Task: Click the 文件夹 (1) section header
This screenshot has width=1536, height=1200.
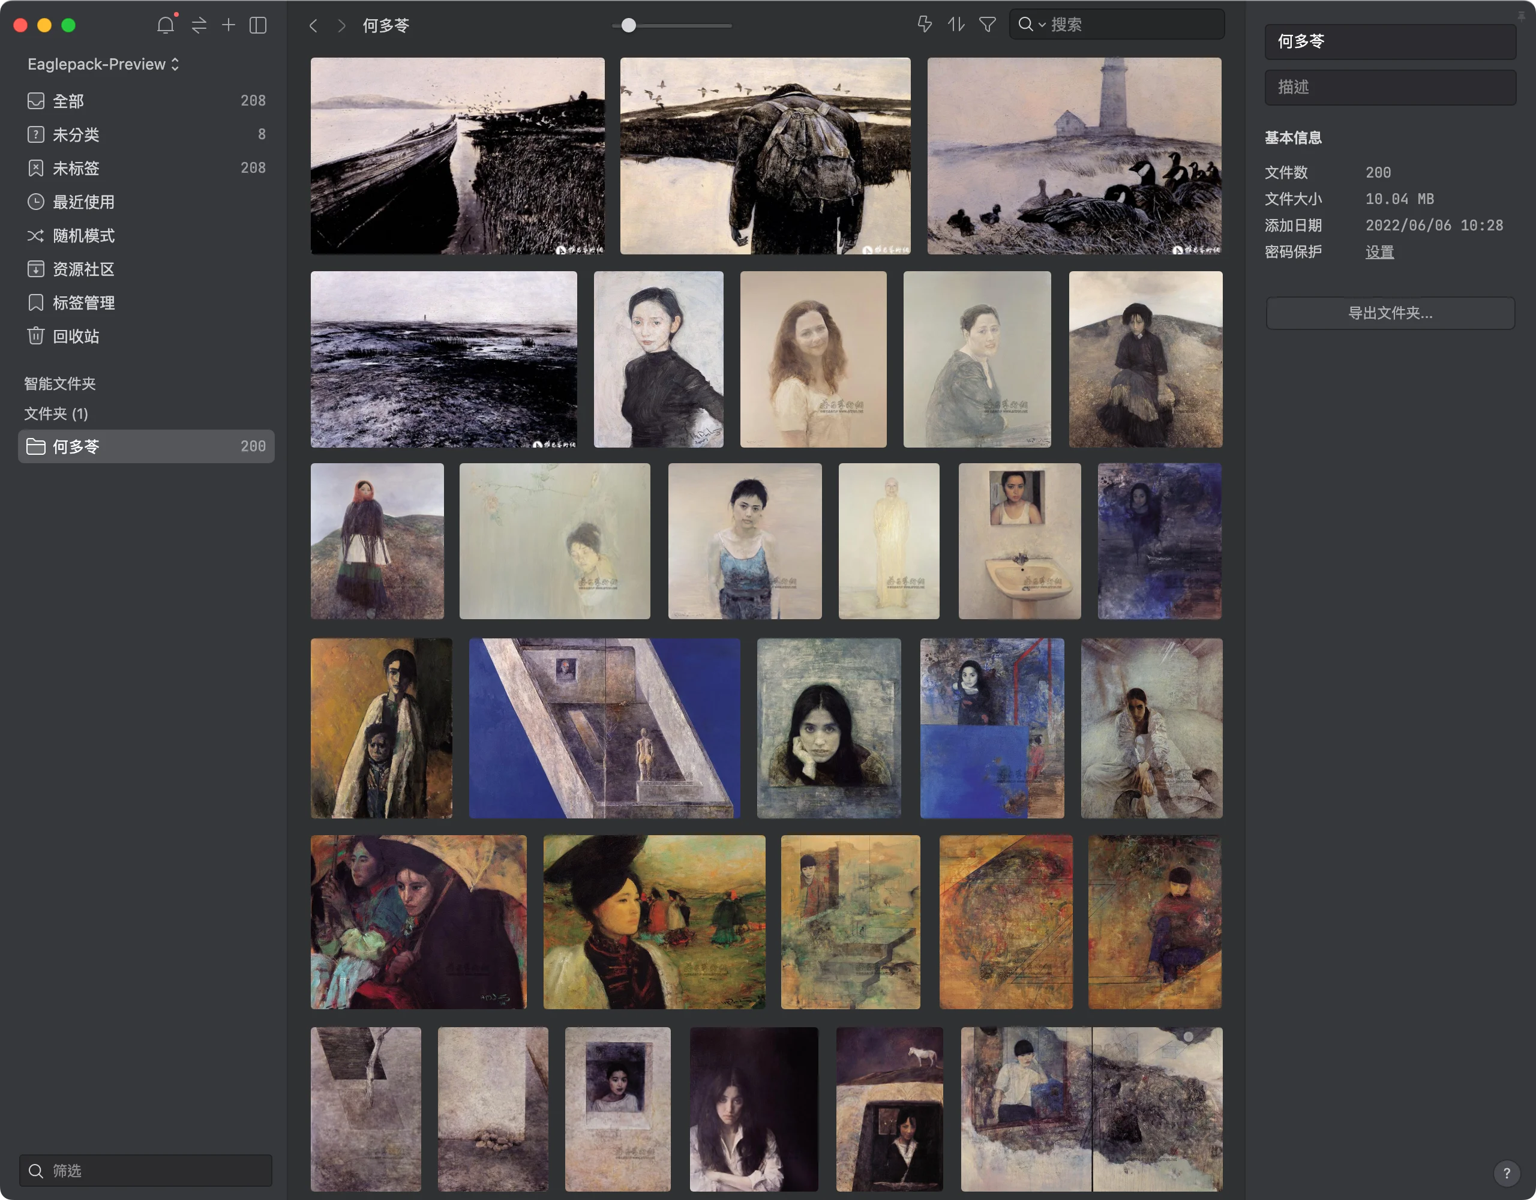Action: point(56,413)
